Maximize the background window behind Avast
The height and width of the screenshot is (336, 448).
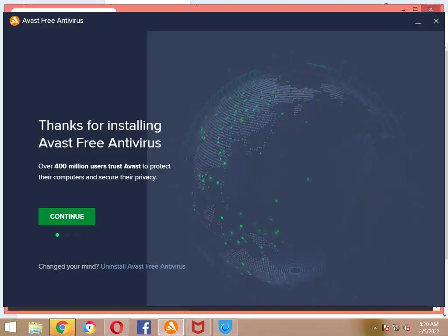415,10
